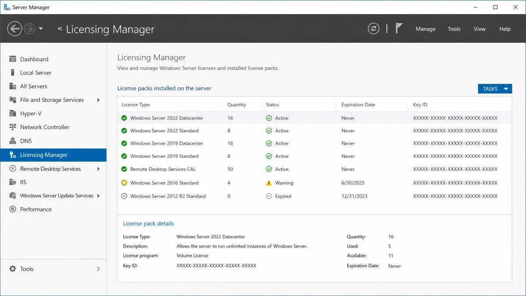Click the License pack details heading
Viewport: 526px width, 296px height.
[149, 224]
